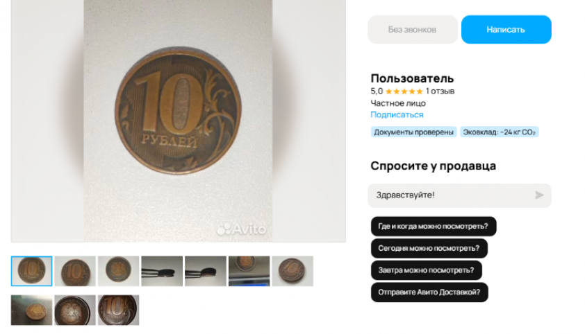Screen dimensions: 585x334
Task: Click the Документы проверены badge
Action: click(413, 132)
